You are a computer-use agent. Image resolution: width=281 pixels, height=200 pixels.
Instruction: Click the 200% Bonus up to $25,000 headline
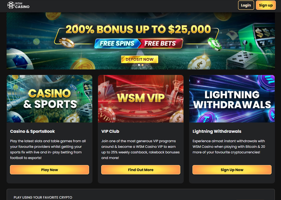click(138, 29)
